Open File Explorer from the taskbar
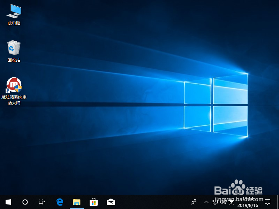 [77, 202]
